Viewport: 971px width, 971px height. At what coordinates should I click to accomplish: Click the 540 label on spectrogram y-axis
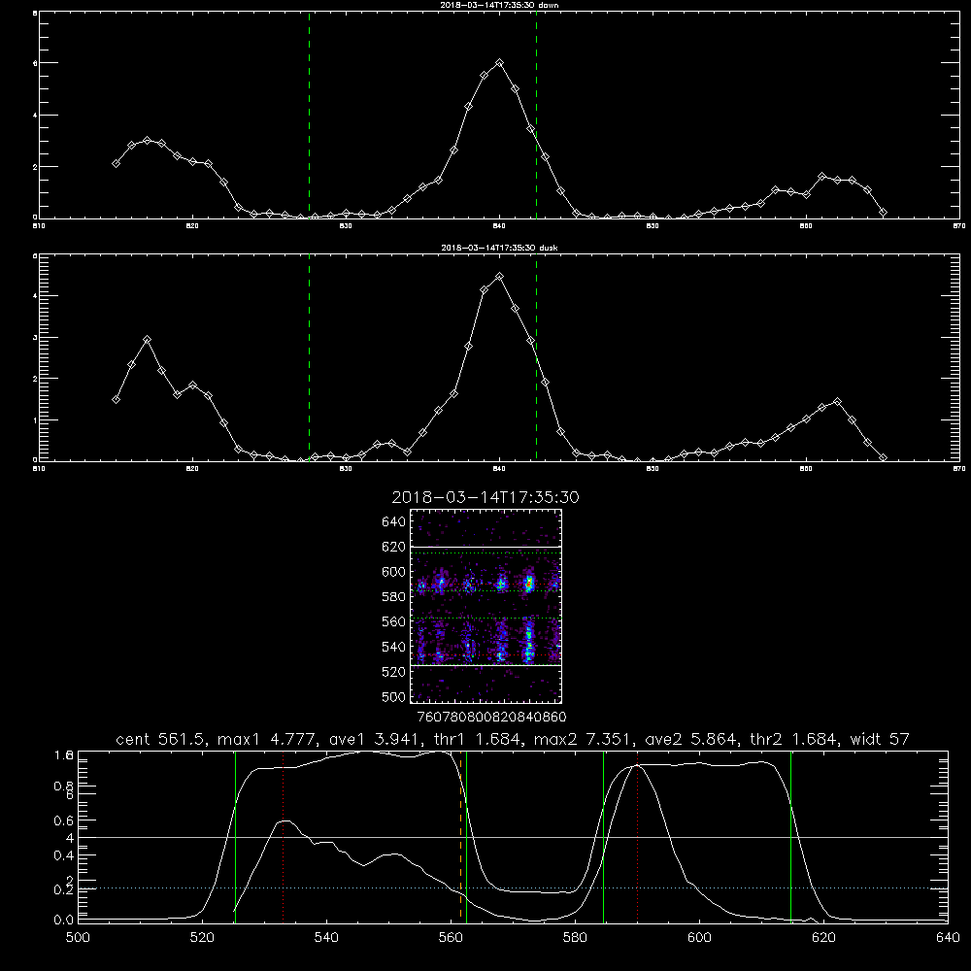point(394,647)
